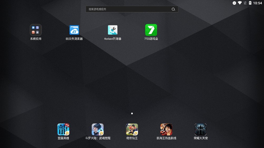This screenshot has width=264, height=148.
Task: Open 荣耀大天使 game icon
Action: [x=201, y=129]
